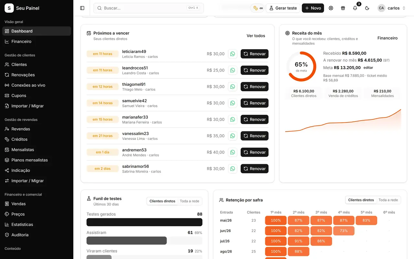Click the 65% da meta progress ring
Viewport: 414px width, 259px height.
point(301,66)
